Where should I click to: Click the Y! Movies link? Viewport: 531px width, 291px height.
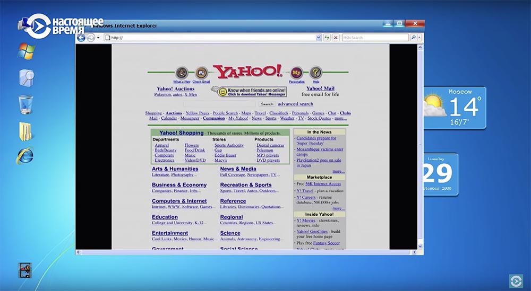point(306,221)
